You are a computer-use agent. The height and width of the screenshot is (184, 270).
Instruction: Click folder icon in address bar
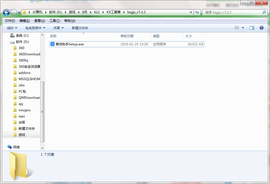24,12
